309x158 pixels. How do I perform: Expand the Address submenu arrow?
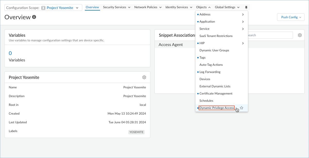point(243,15)
